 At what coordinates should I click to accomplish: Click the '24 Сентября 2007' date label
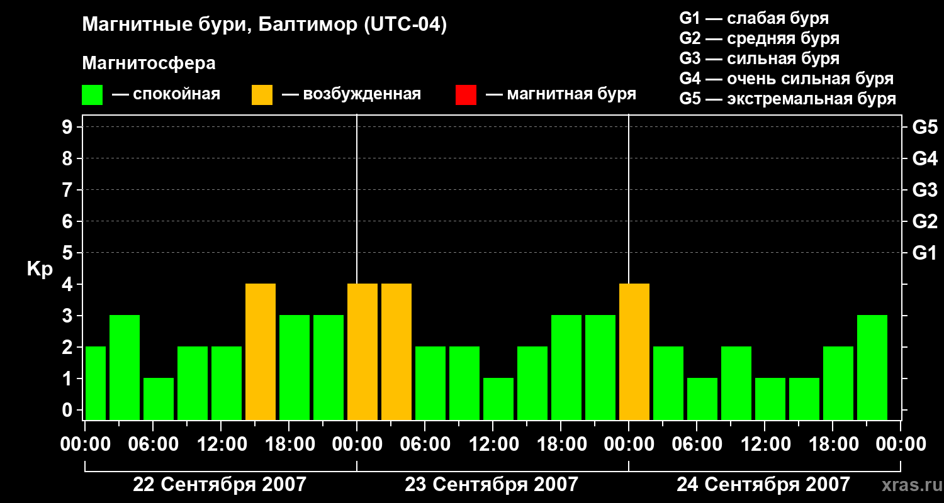[763, 484]
